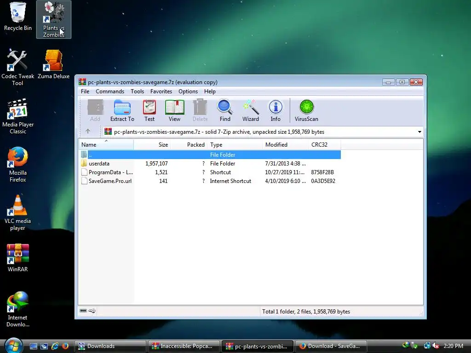Switch to 'Download - SaveGa...' Firefox taskbar button

(331, 346)
